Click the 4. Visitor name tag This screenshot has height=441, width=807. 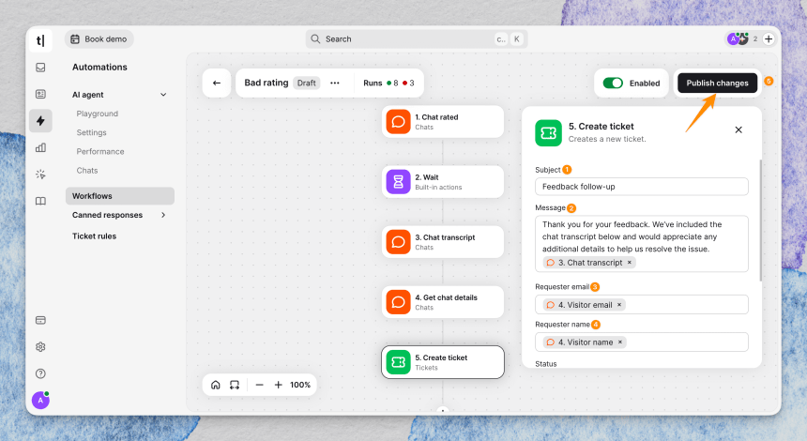[x=585, y=342]
